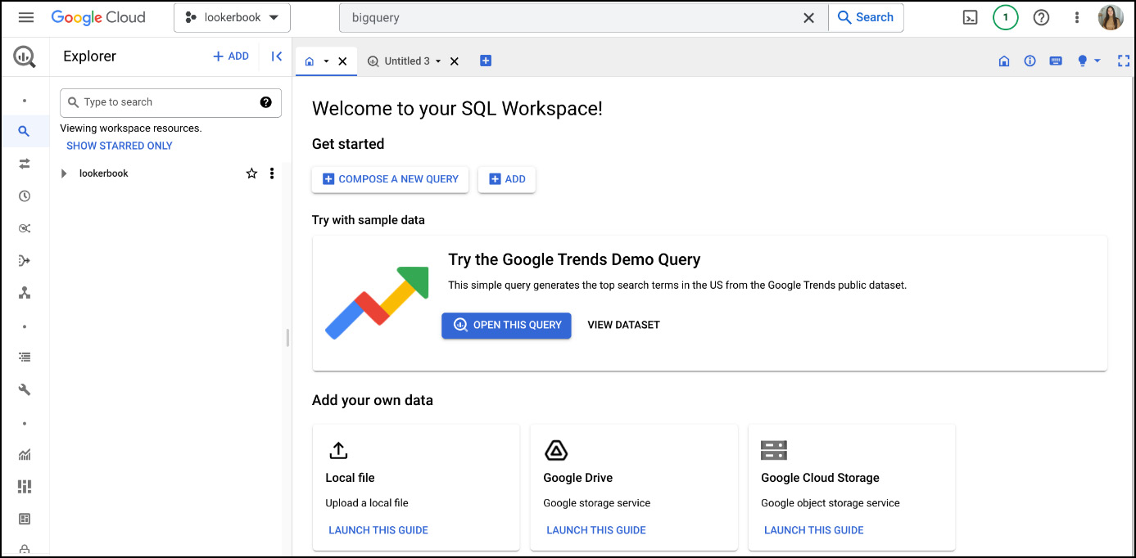Open the dashboard blocks icon in sidebar
1136x558 pixels.
coord(25,487)
